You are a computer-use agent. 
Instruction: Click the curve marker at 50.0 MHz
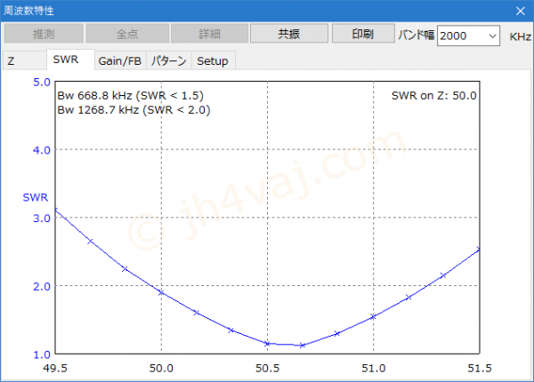tap(160, 292)
